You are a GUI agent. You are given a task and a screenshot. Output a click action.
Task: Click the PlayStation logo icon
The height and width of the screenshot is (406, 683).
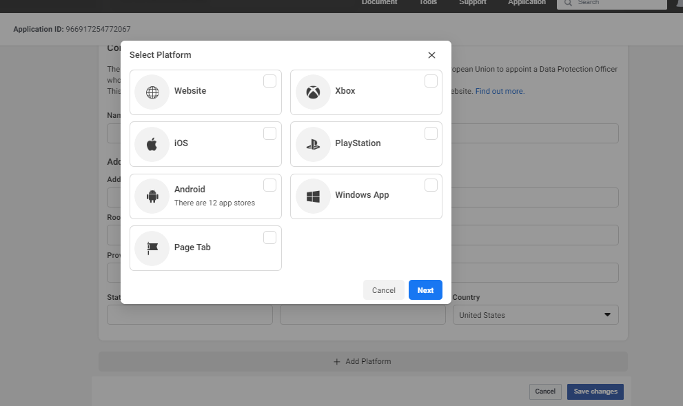(313, 144)
